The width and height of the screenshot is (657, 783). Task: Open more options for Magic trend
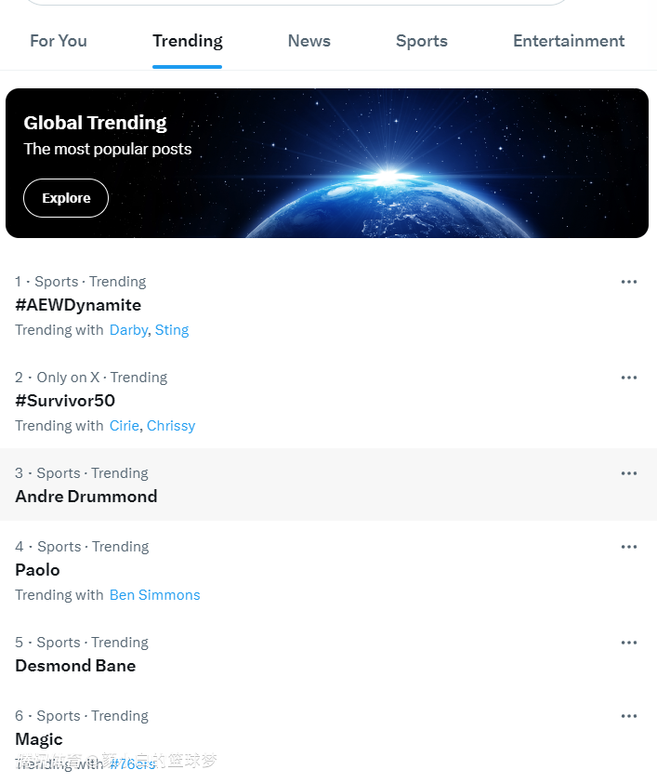coord(629,716)
